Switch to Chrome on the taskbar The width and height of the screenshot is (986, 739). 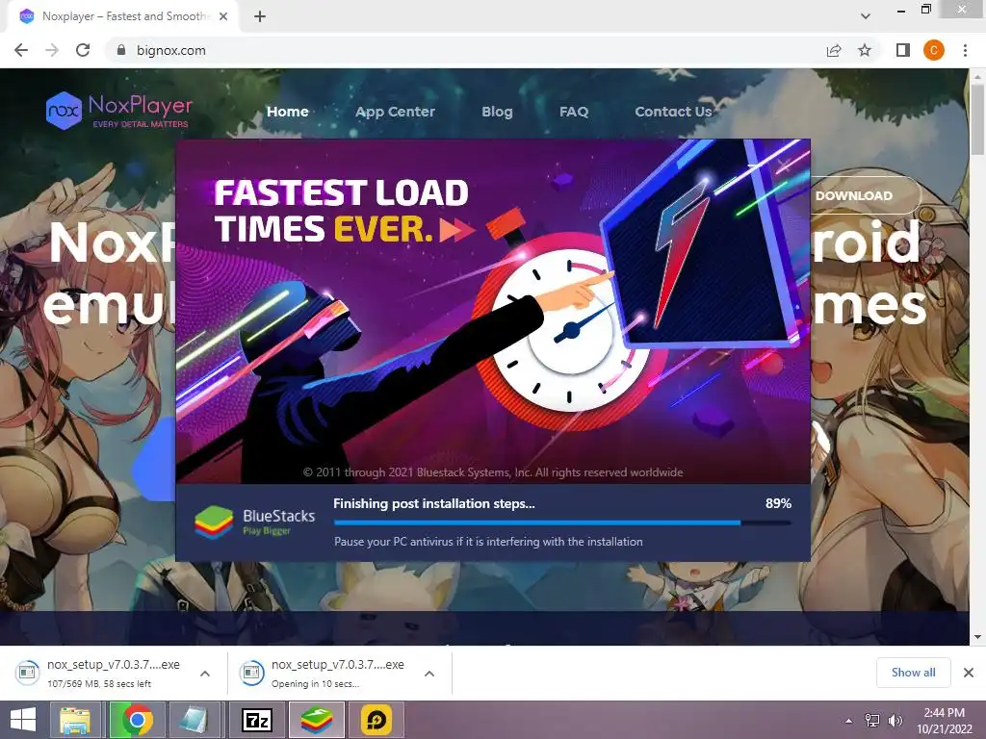point(137,720)
